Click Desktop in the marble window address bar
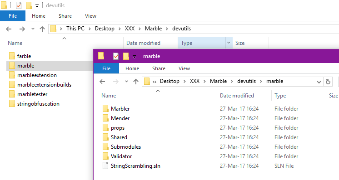The width and height of the screenshot is (339, 180). point(169,81)
